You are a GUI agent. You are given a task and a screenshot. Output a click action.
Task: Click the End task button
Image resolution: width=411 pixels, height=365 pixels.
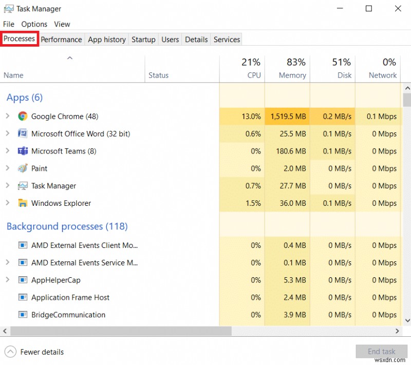[x=381, y=351]
